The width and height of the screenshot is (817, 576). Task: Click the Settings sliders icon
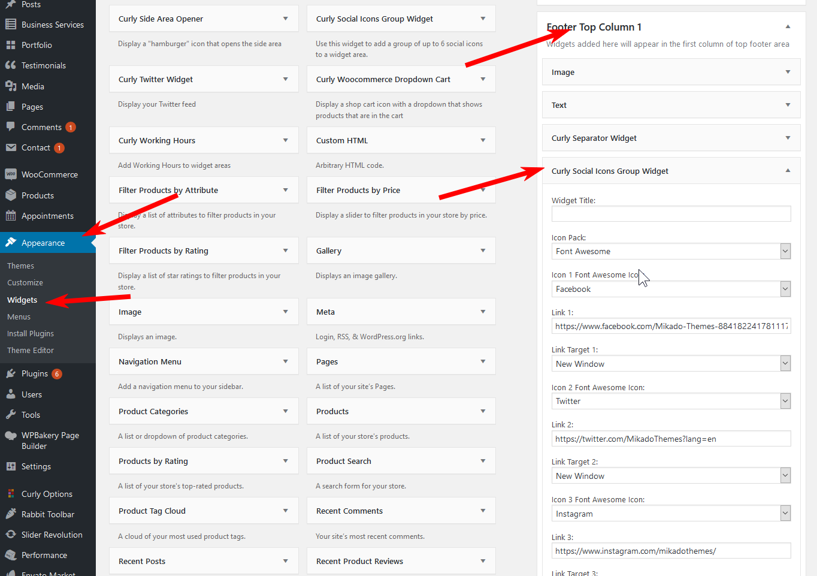click(11, 466)
